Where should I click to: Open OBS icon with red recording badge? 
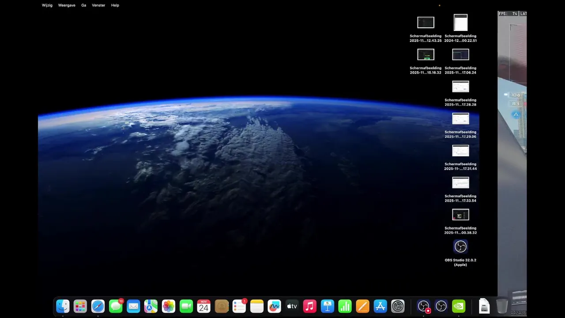[424, 306]
